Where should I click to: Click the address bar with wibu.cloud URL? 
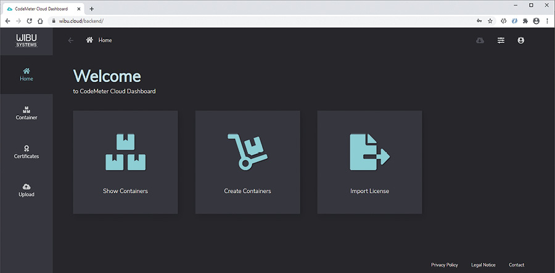(x=273, y=21)
